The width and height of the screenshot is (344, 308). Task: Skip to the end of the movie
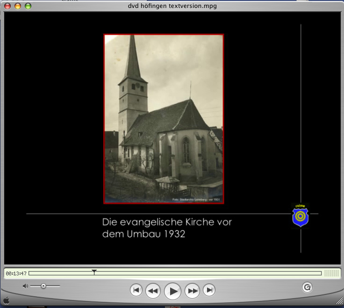point(209,290)
